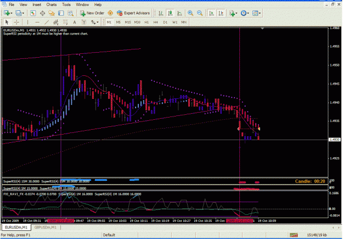Switch to Bar Chart display

click(x=161, y=13)
